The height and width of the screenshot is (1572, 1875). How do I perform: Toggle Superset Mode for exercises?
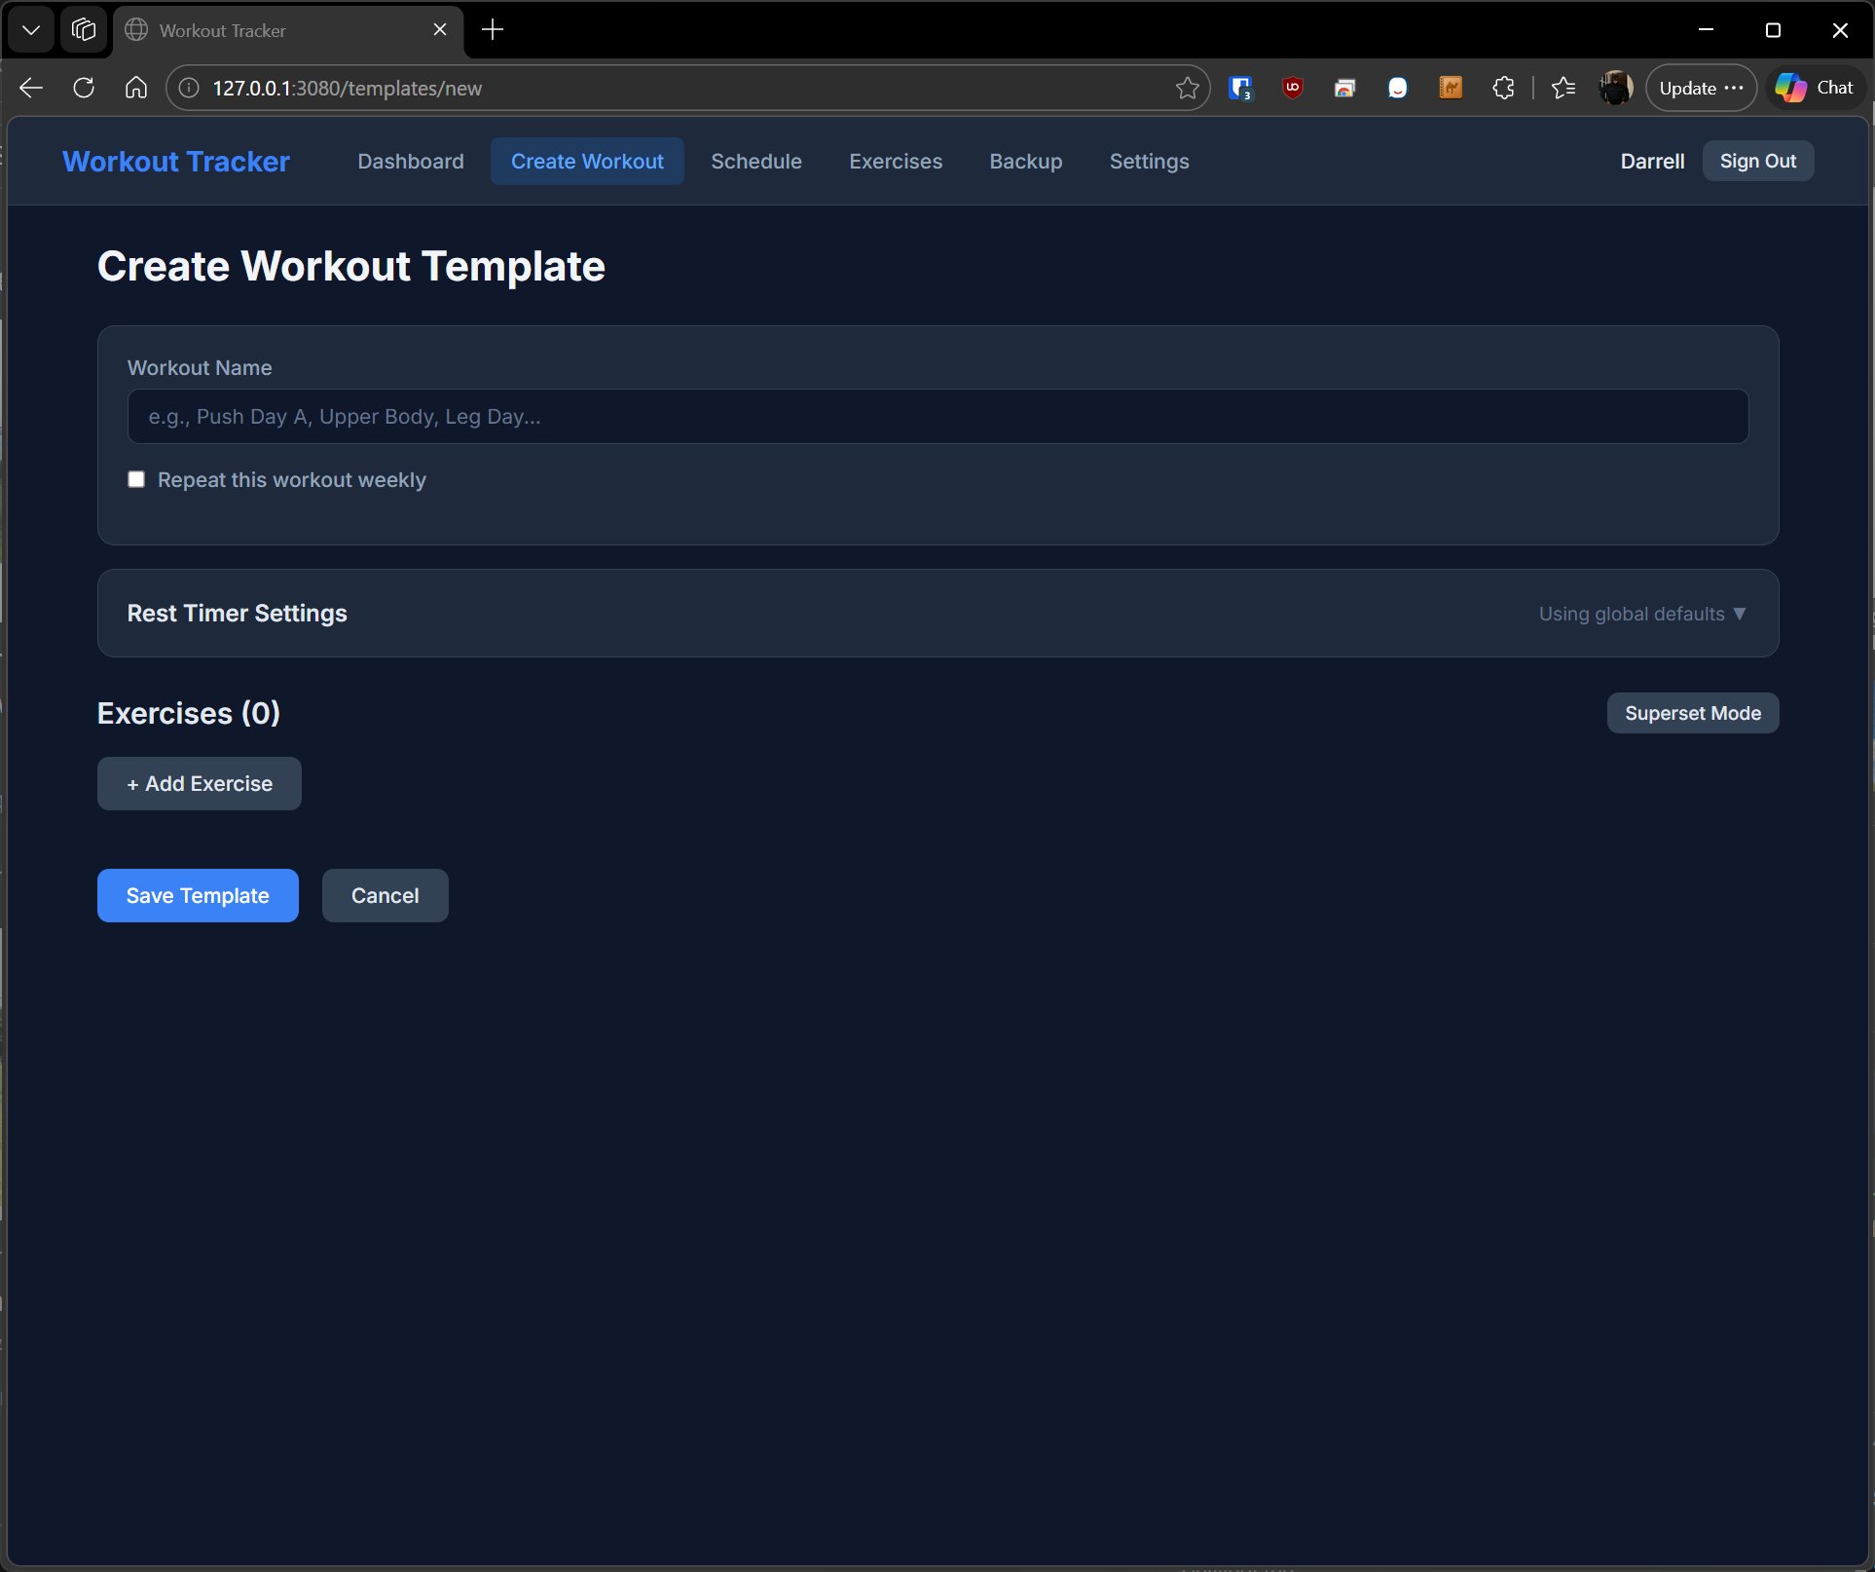pos(1692,713)
